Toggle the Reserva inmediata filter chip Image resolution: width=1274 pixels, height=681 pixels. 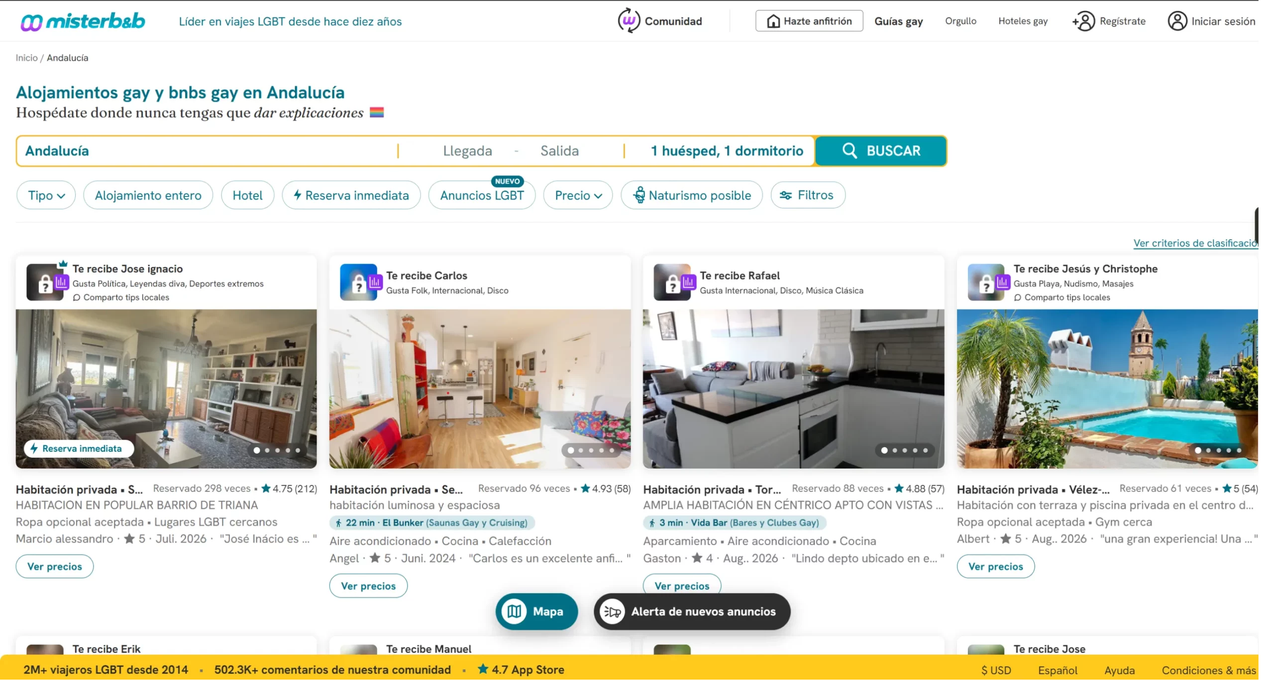pos(351,195)
